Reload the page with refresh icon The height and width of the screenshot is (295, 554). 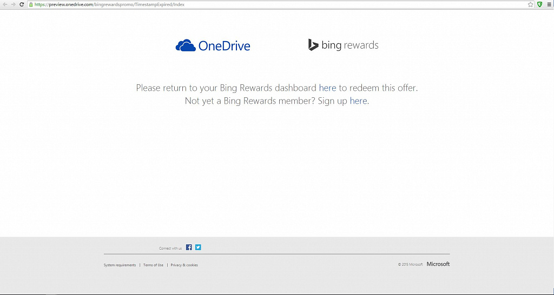click(22, 4)
